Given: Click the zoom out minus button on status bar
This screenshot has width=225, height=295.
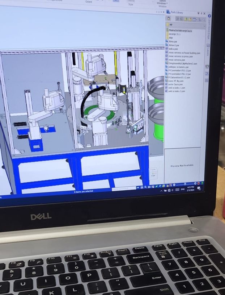Looking at the screenshot, I should point(174,185).
